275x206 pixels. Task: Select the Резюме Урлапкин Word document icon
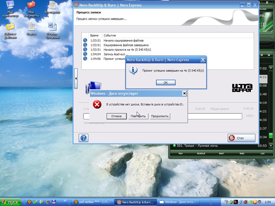click(x=52, y=31)
